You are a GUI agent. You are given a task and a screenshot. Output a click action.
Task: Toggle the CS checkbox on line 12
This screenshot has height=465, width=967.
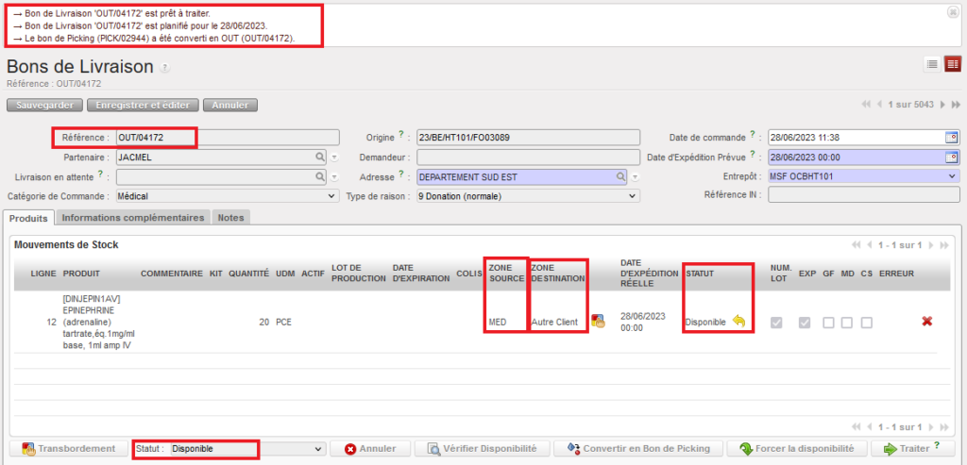pyautogui.click(x=866, y=323)
